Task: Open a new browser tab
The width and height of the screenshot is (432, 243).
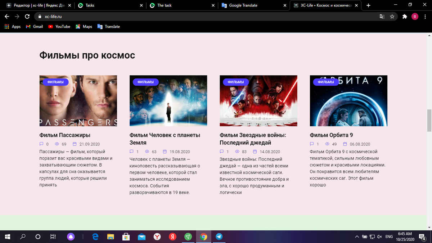Action: (368, 5)
